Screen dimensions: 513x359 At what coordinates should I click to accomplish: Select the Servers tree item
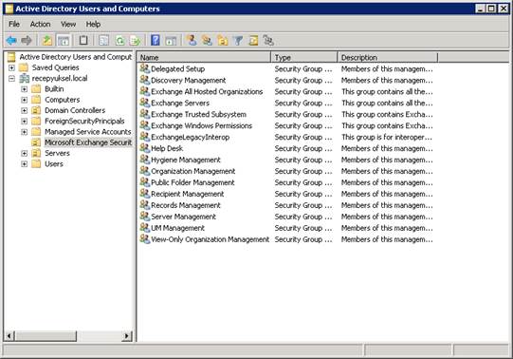point(57,153)
